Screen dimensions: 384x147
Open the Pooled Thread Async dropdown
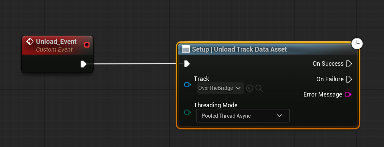243,116
